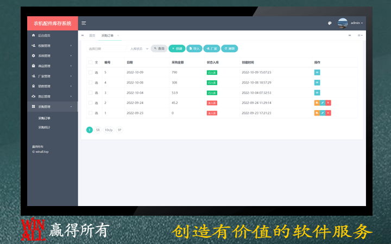Image resolution: width=391 pixels, height=244 pixels.
Task: Click the red delete icon for order 1
Action: 328,113
